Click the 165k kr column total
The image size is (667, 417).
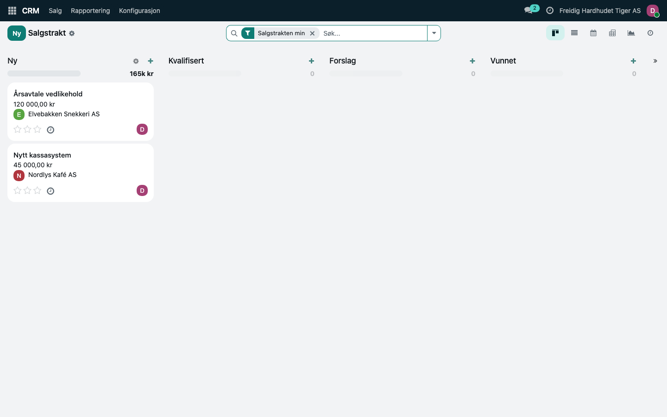142,74
